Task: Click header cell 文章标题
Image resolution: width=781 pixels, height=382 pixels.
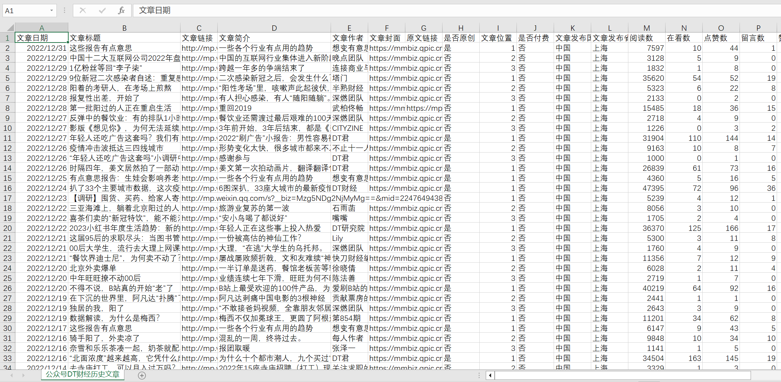Action: [x=124, y=38]
